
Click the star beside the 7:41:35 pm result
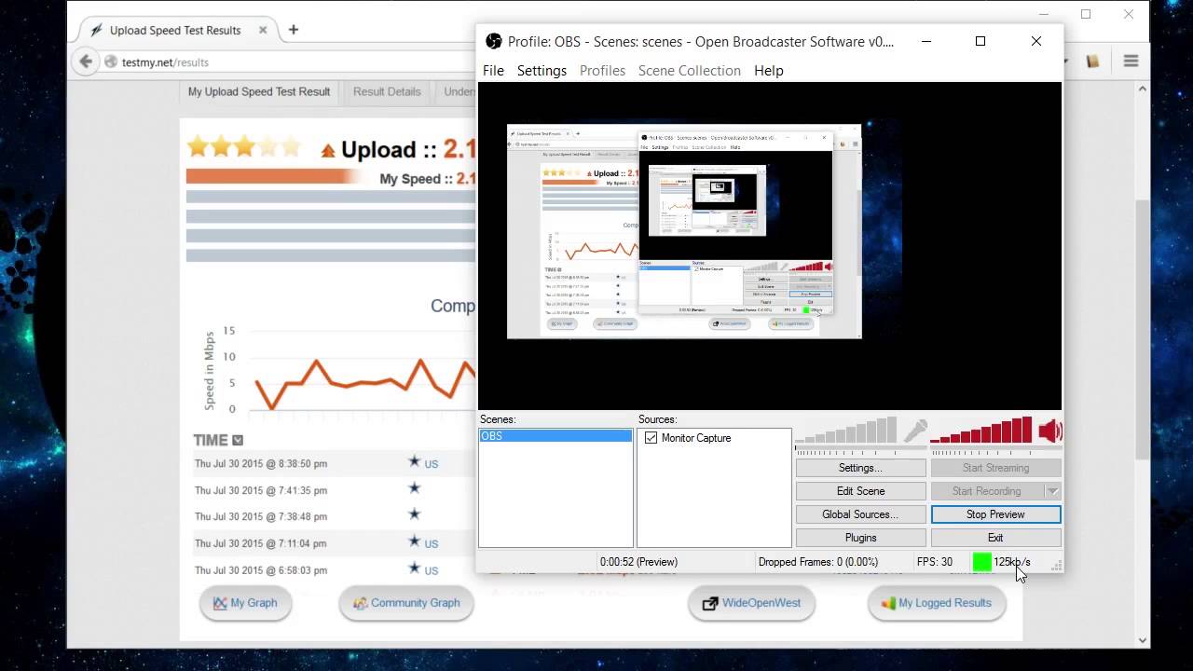(x=415, y=488)
